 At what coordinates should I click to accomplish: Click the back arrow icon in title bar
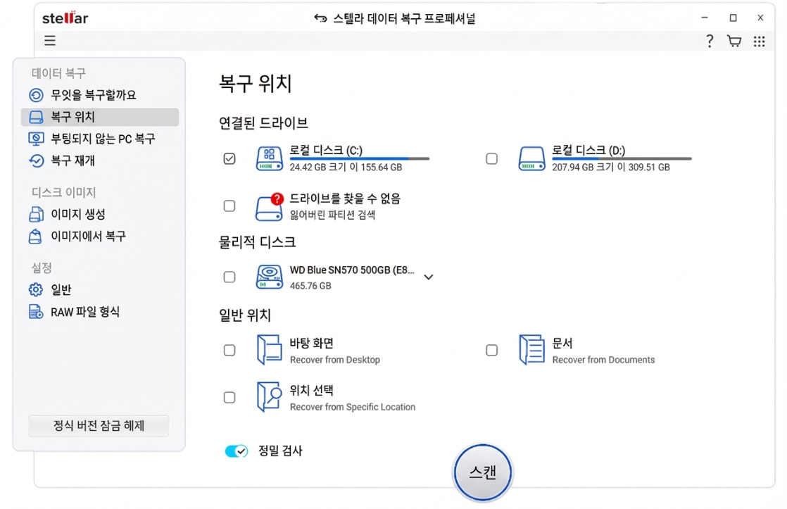point(320,18)
